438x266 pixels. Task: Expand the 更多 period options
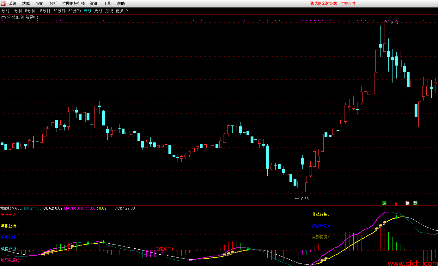pos(122,11)
